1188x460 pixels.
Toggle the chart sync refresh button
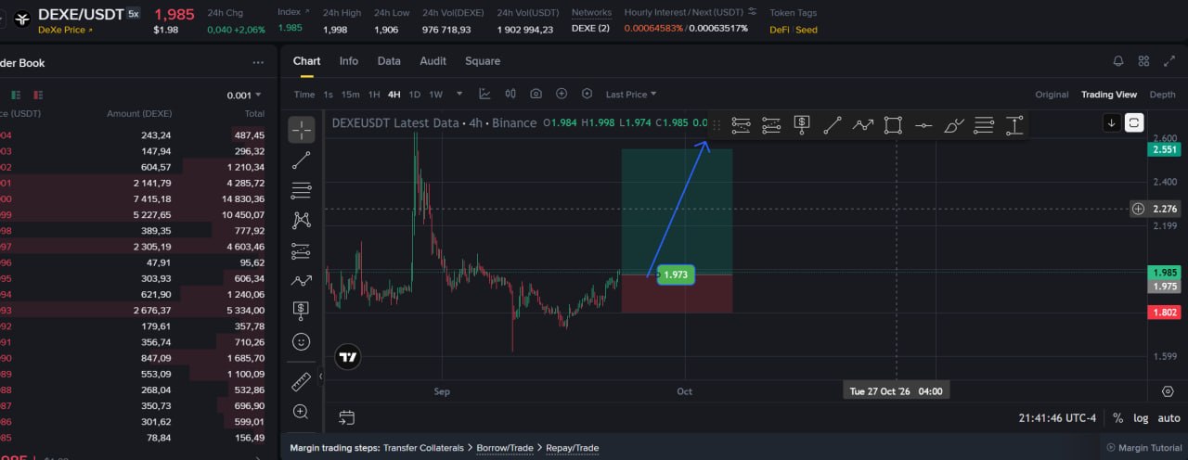pyautogui.click(x=1134, y=122)
